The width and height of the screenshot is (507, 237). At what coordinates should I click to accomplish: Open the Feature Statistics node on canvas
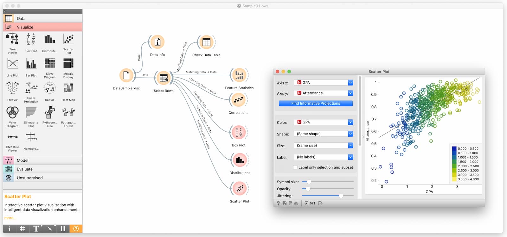(239, 75)
